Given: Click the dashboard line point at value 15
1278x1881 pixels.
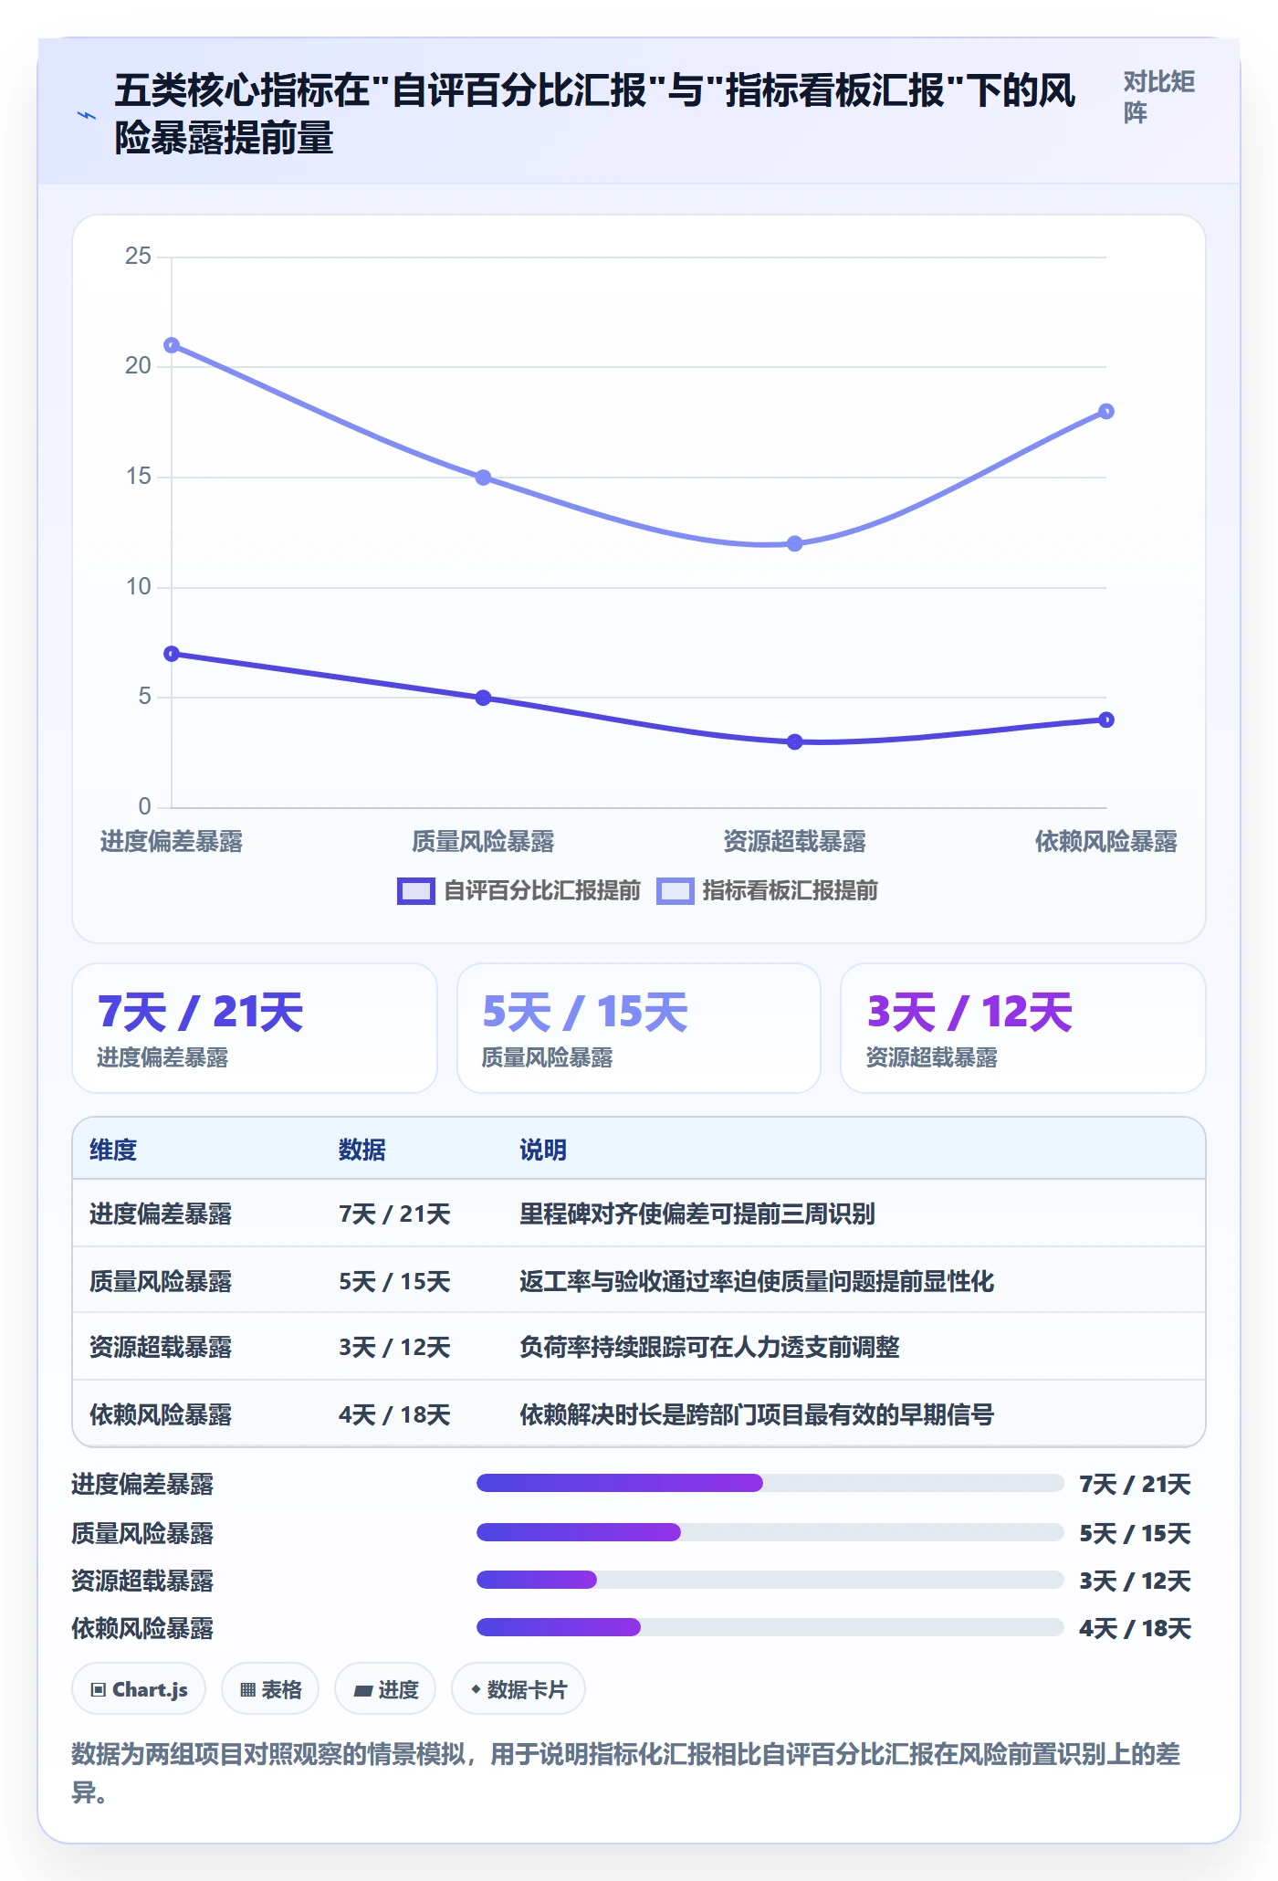Looking at the screenshot, I should (x=483, y=478).
